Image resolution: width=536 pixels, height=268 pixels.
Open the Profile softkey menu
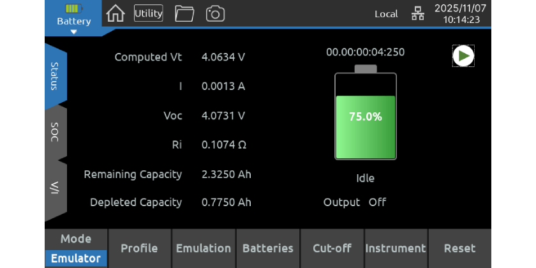(x=140, y=249)
